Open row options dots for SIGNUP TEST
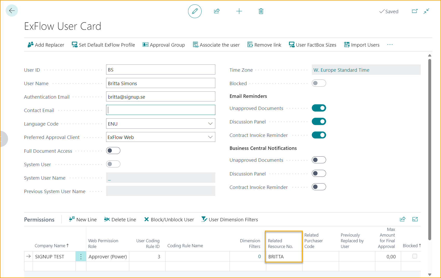 (x=81, y=257)
